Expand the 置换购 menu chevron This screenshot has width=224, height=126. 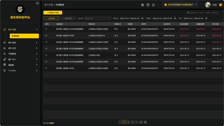point(37,65)
